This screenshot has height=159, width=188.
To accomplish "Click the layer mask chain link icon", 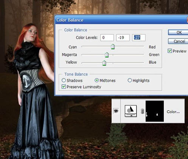I will click(142, 111).
